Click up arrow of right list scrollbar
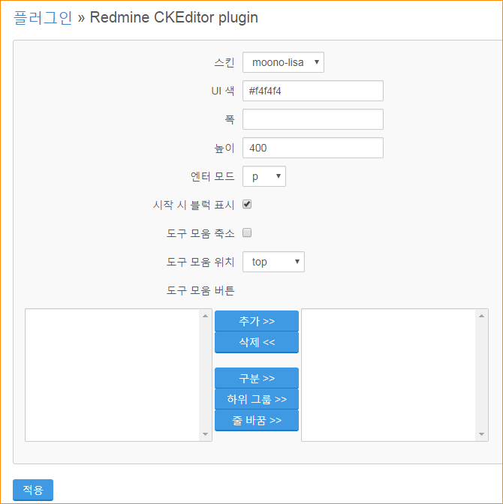This screenshot has height=504, width=503. pyautogui.click(x=481, y=316)
